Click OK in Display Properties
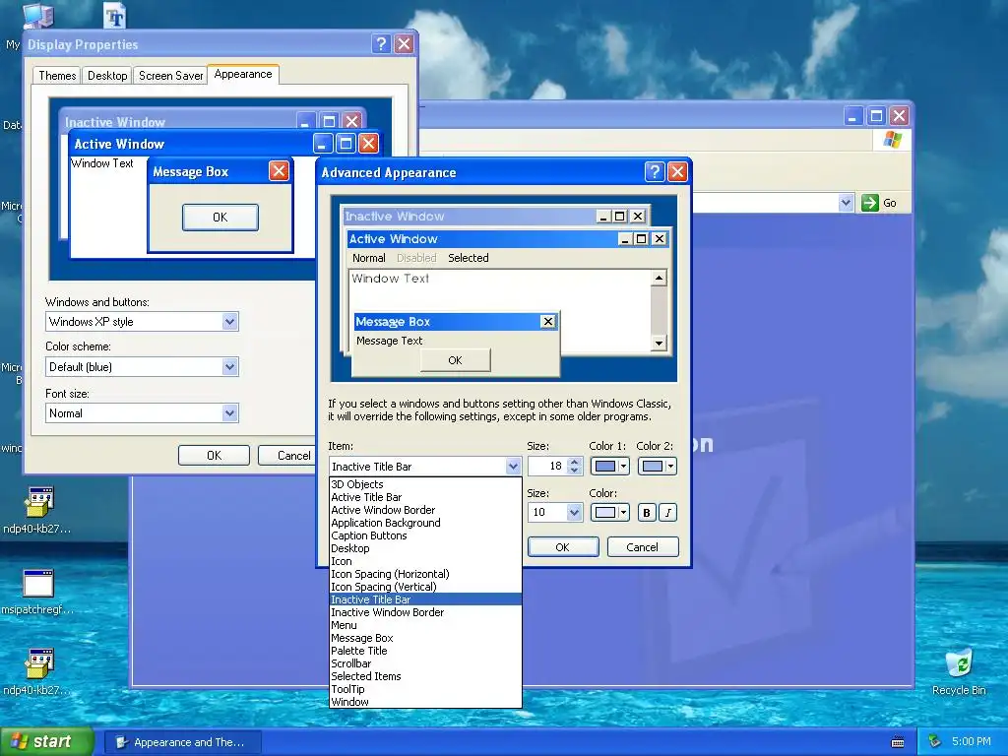The image size is (1008, 756). [214, 455]
